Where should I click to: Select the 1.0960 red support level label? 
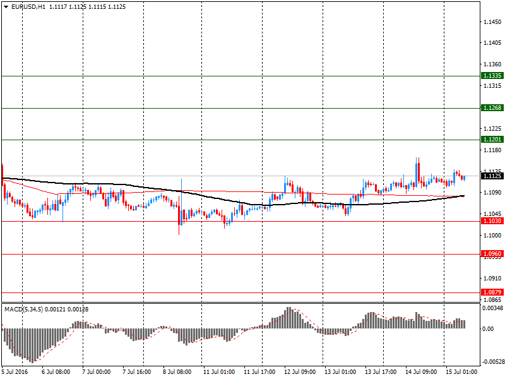click(x=492, y=254)
